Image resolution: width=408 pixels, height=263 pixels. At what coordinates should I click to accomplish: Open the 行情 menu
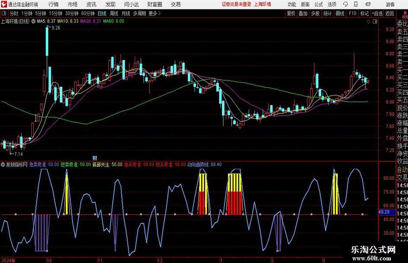click(54, 4)
